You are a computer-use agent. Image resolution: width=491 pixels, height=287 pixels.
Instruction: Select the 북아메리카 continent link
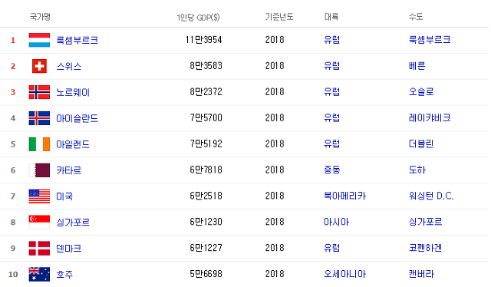click(x=344, y=196)
